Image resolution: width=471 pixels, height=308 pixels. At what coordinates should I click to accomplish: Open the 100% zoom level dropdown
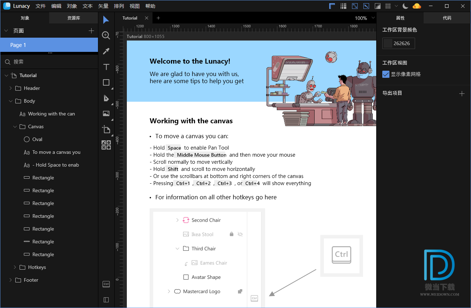pos(364,18)
